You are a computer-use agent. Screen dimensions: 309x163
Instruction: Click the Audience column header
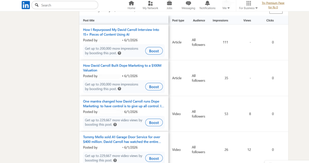pyautogui.click(x=199, y=20)
